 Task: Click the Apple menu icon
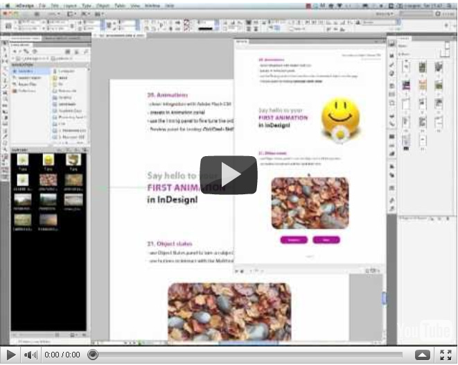(6, 5)
